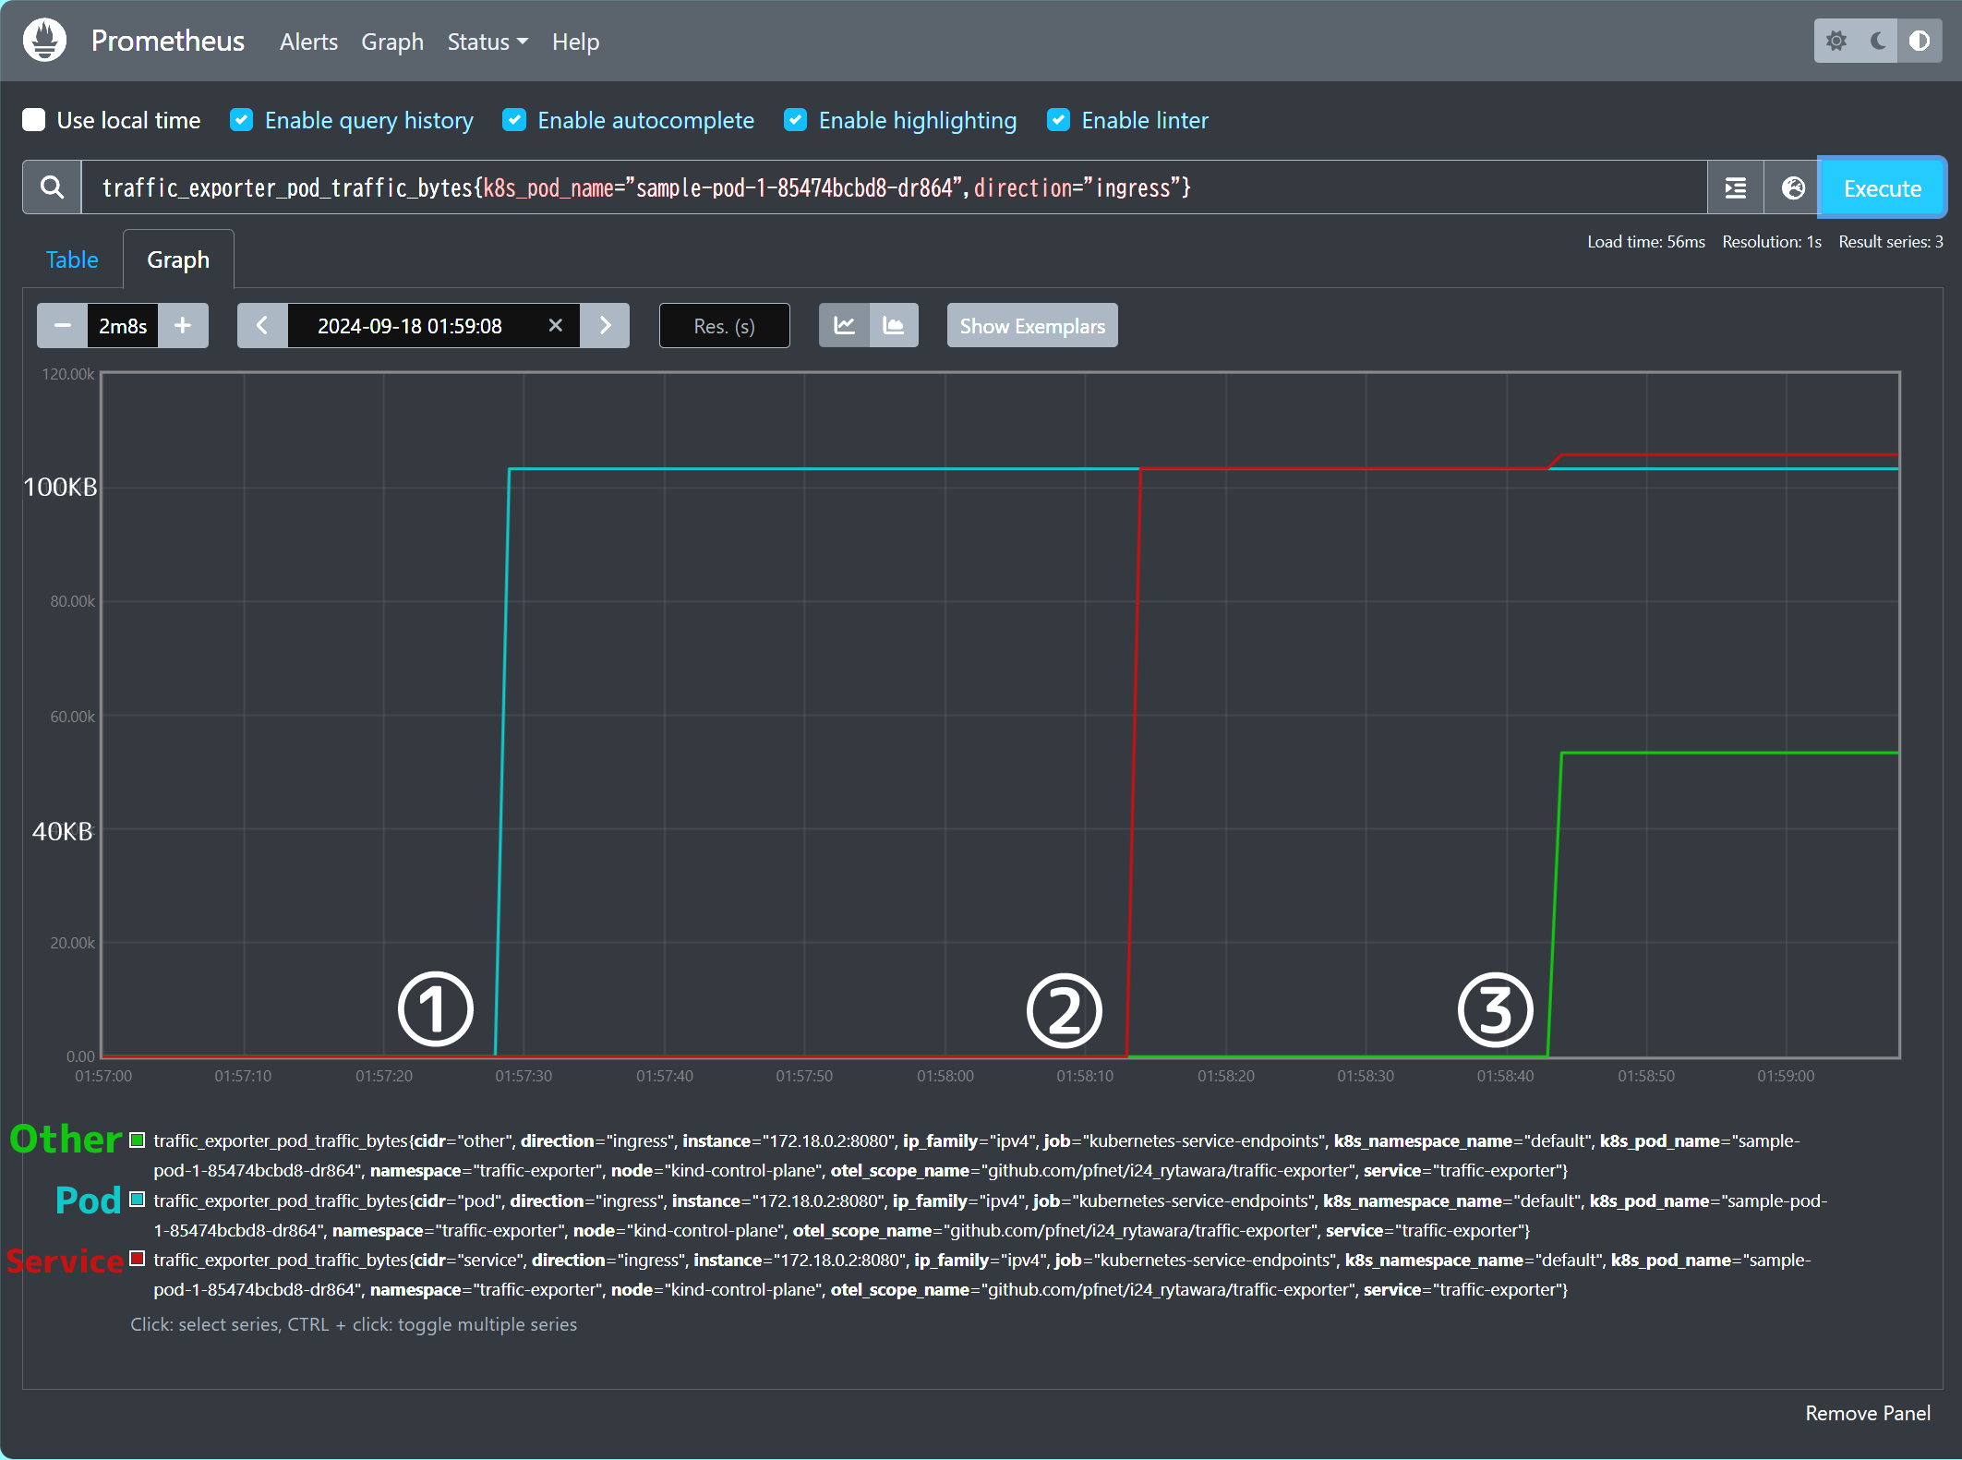Click the green cidr=other series swatch
The width and height of the screenshot is (1962, 1460).
point(138,1140)
